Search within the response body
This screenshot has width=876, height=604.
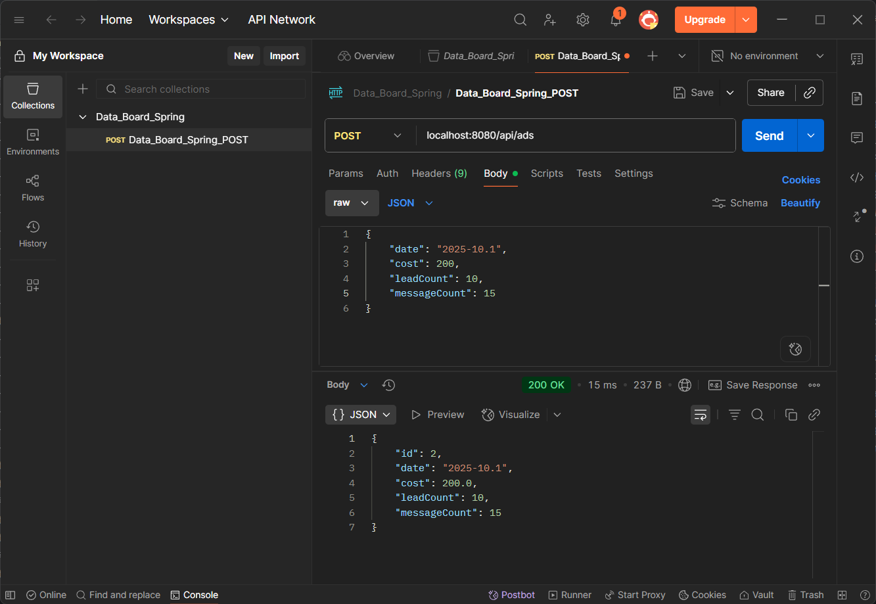pyautogui.click(x=757, y=415)
